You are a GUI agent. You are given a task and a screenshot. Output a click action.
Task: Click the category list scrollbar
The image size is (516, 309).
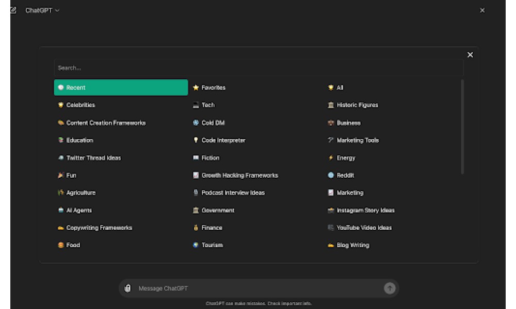[x=462, y=127]
